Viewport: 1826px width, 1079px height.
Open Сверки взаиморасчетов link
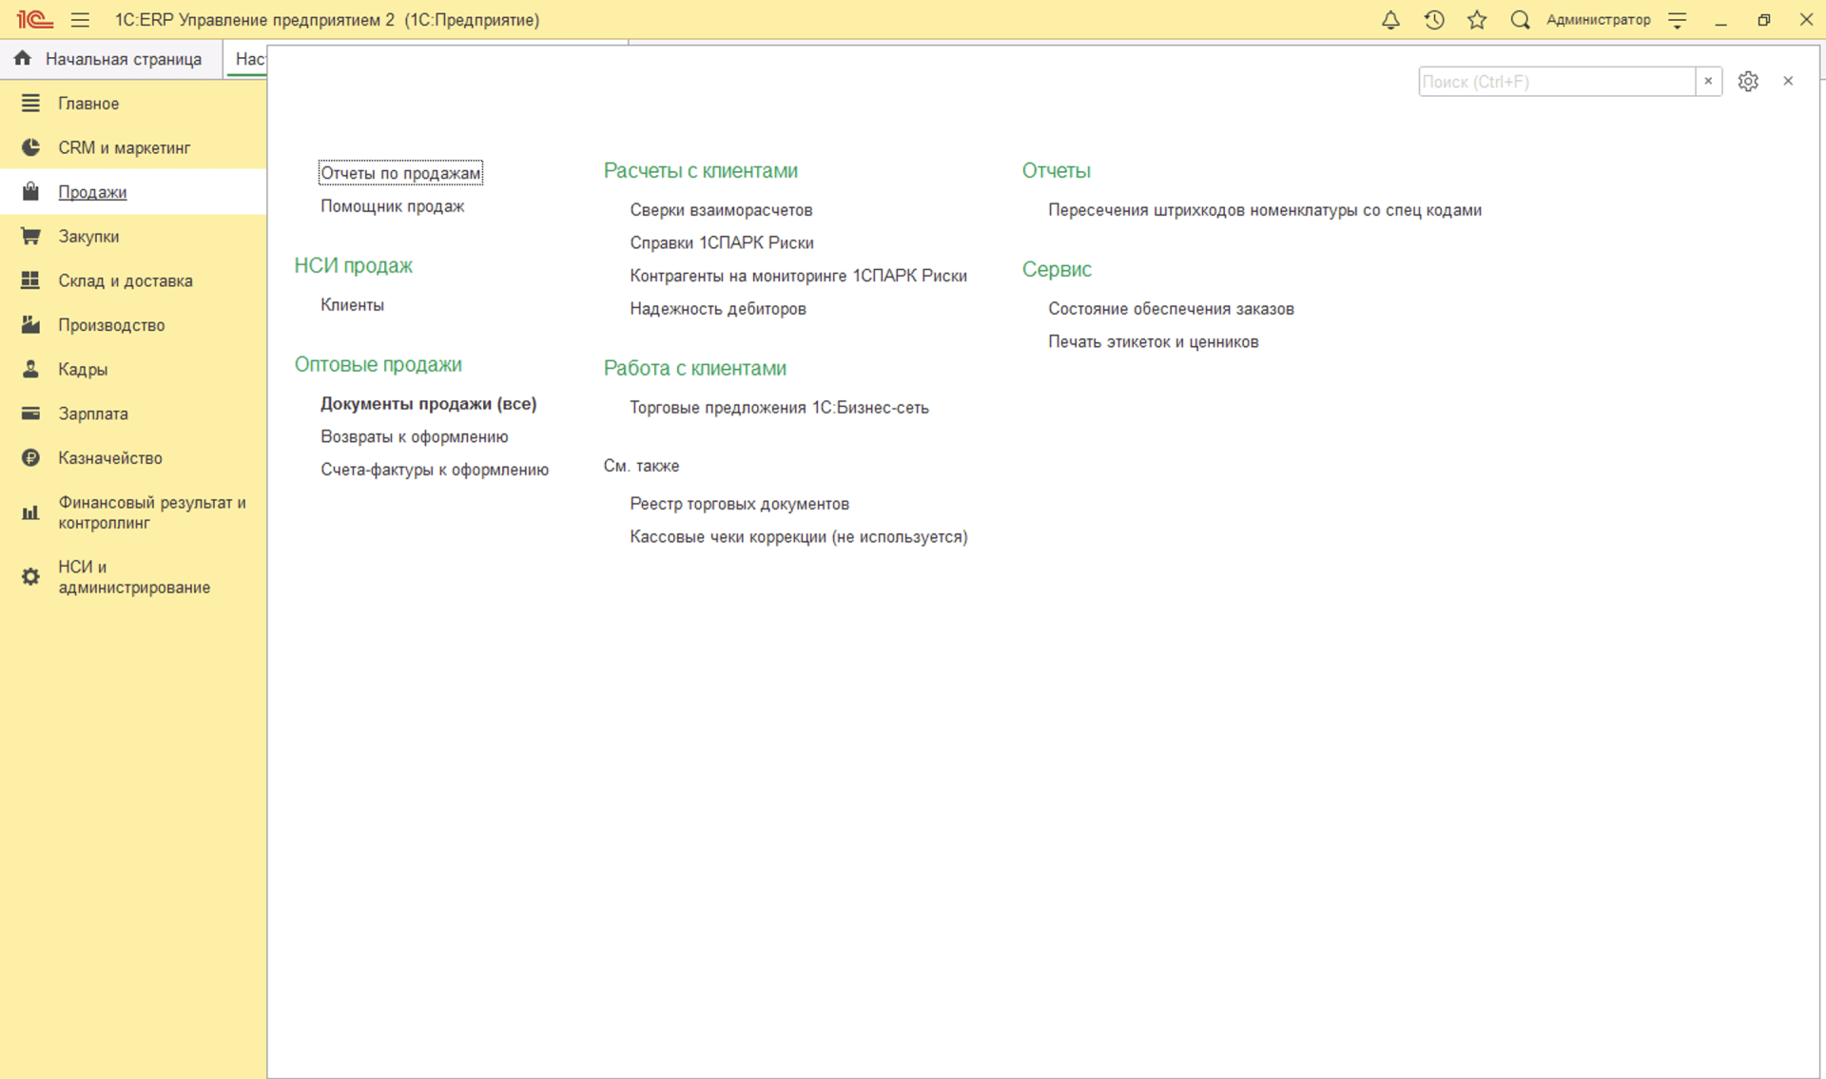tap(721, 210)
